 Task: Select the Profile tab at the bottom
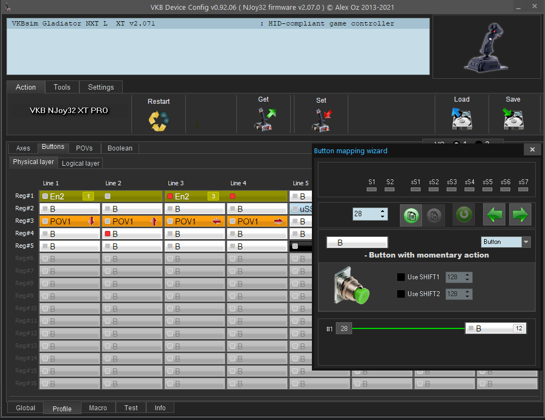tap(62, 409)
